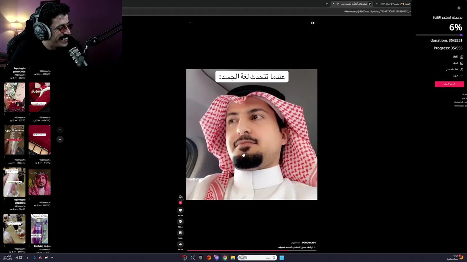
Task: Open orange app icon in the taskbar
Action: click(x=209, y=258)
